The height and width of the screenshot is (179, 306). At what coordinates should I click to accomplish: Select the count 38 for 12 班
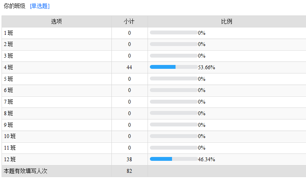(129, 159)
